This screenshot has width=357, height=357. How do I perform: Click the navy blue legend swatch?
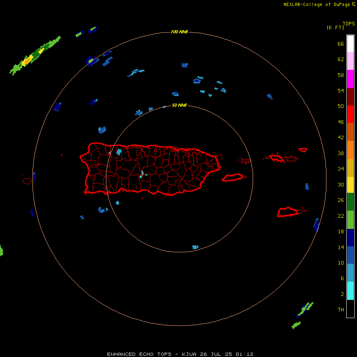(350, 238)
